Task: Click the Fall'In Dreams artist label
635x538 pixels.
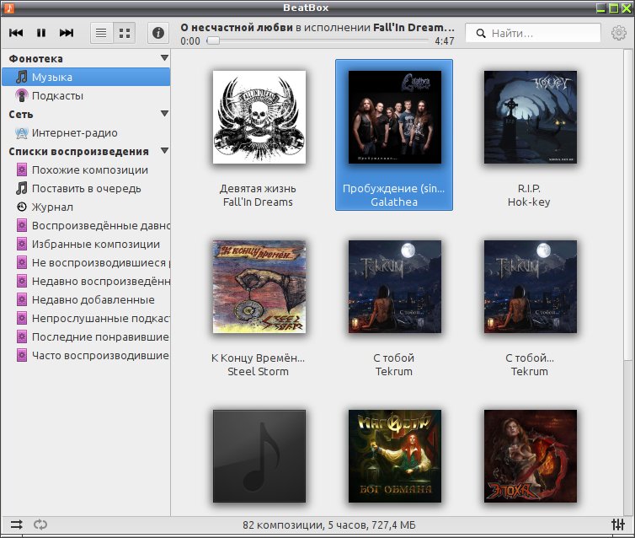Action: click(x=258, y=202)
